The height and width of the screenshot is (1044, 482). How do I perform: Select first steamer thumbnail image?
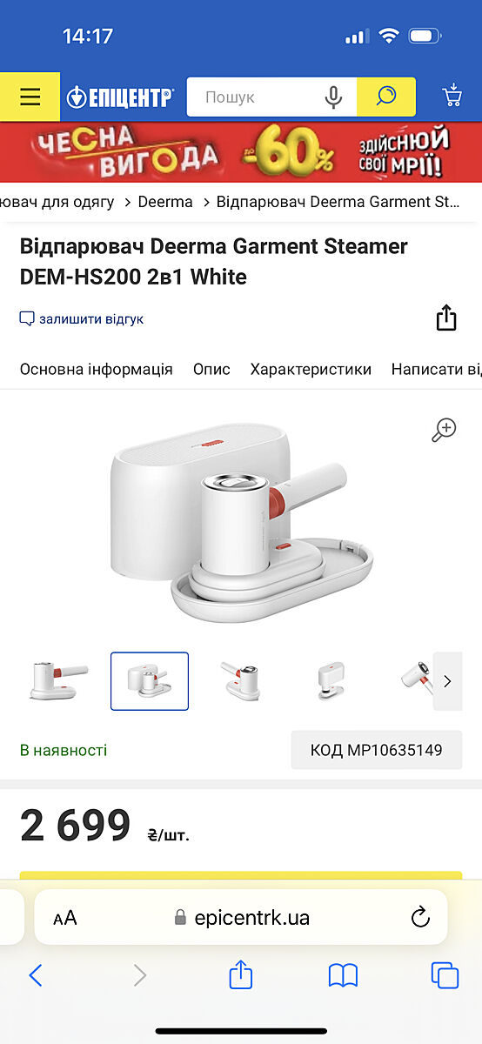[59, 681]
